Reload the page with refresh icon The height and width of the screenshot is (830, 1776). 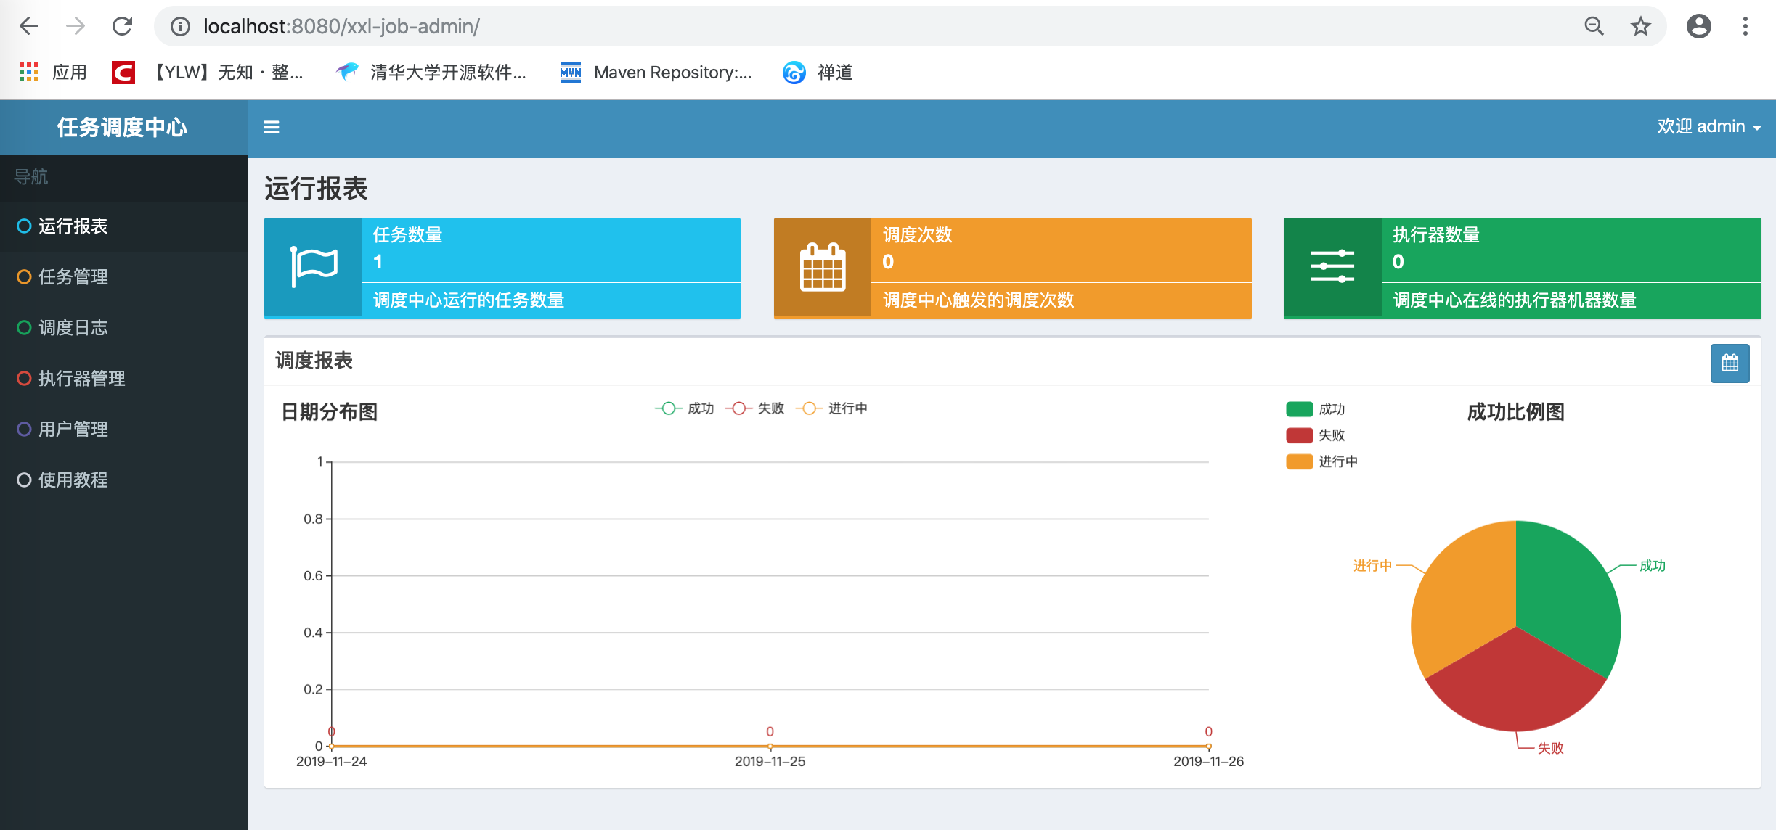122,26
